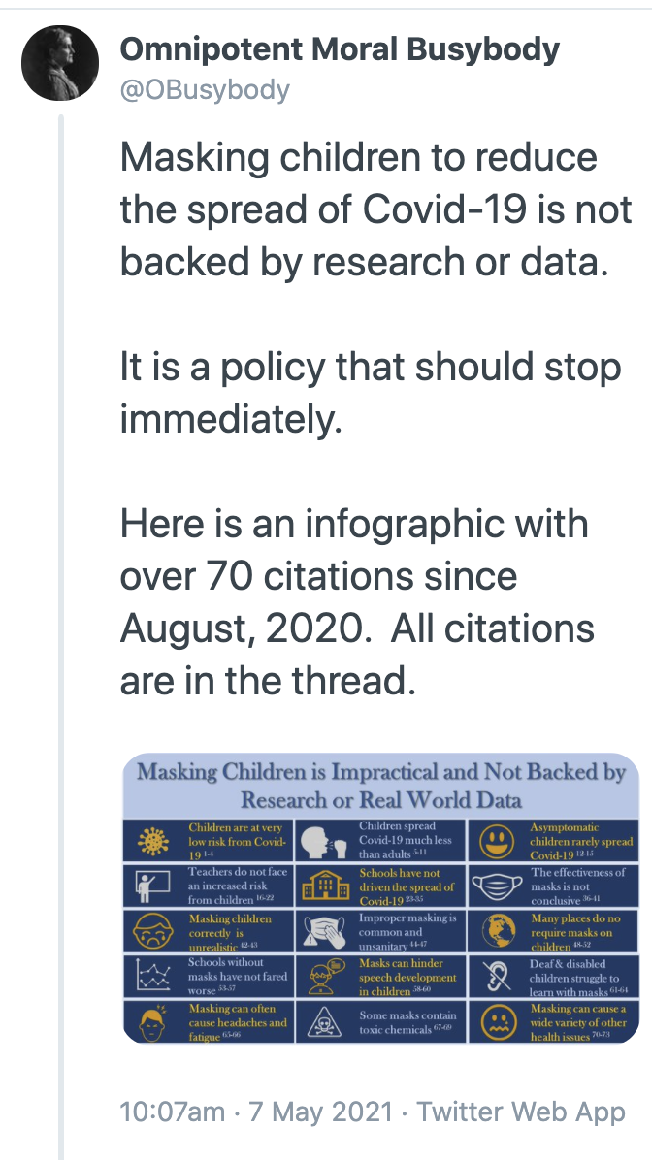The width and height of the screenshot is (652, 1160).
Task: Click the skull toxic warning triangle icon
Action: [326, 1021]
